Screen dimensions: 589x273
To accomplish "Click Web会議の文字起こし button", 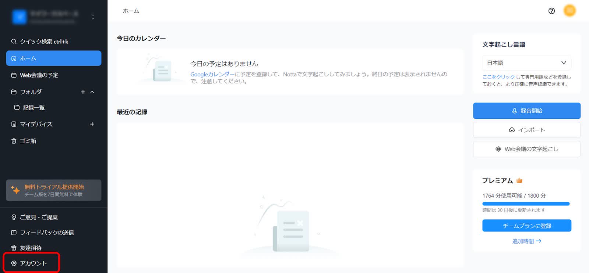I will [x=527, y=149].
